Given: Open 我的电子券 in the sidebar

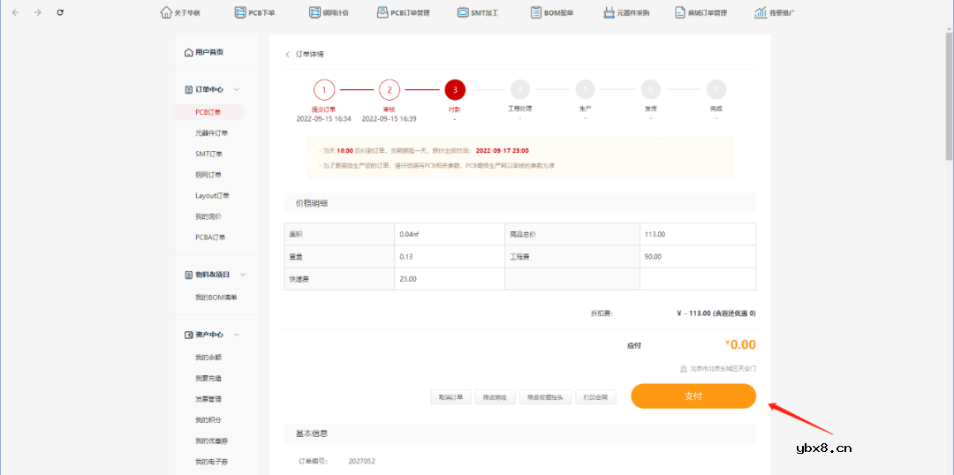Looking at the screenshot, I should point(211,462).
